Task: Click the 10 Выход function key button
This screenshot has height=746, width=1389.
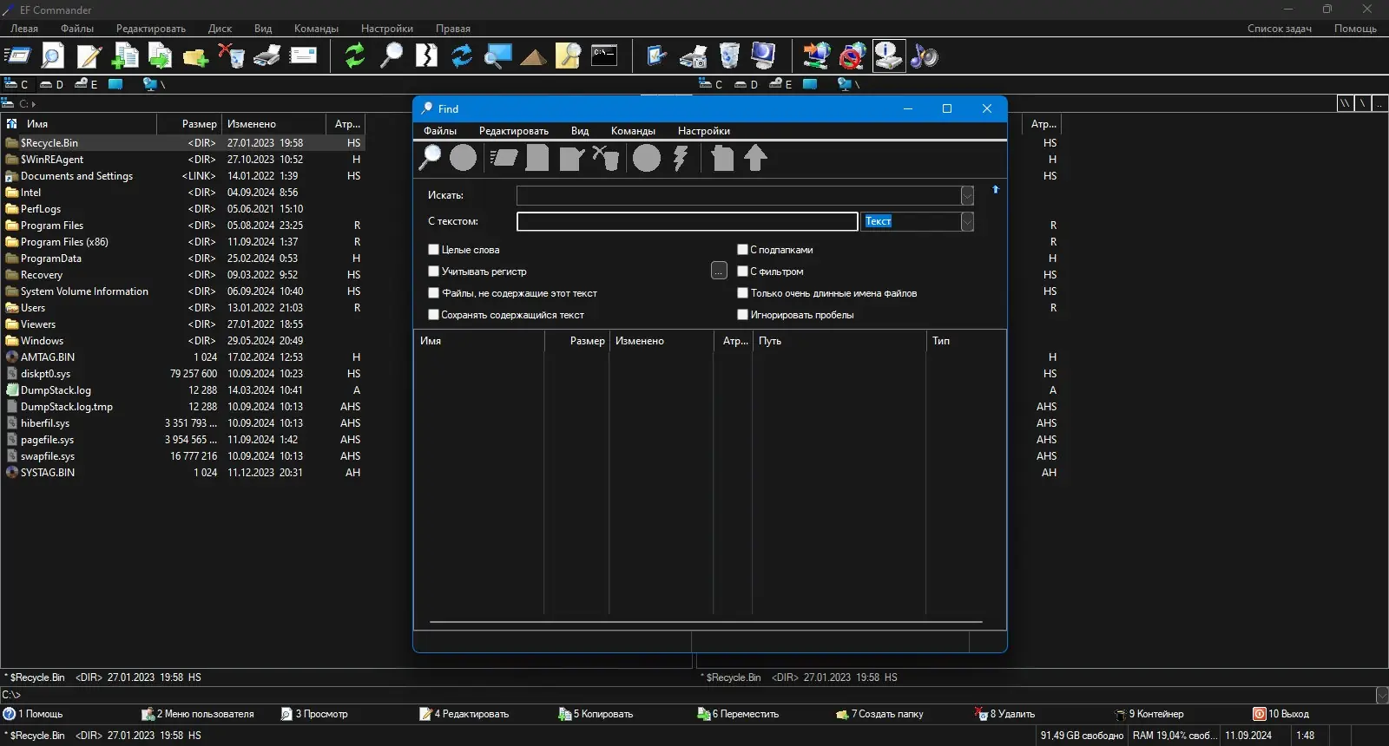Action: (1281, 714)
